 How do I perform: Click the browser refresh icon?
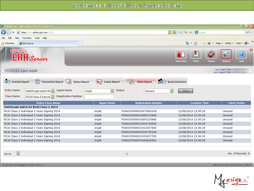point(185,32)
